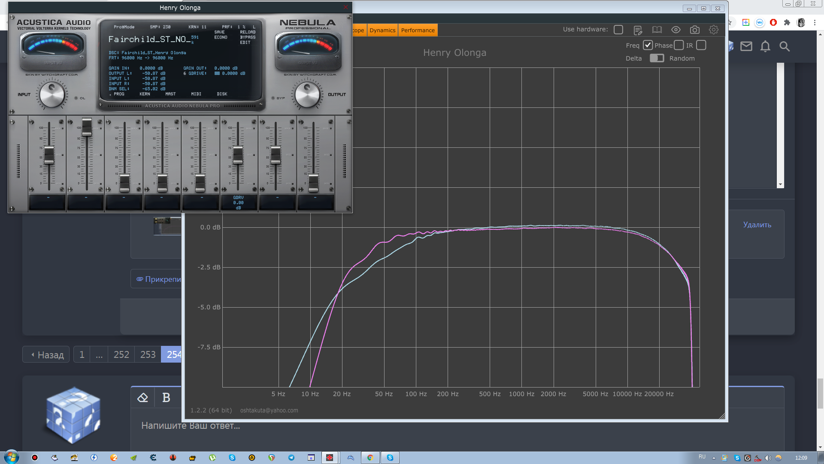This screenshot has width=824, height=464.
Task: Click the forum post scrollbar down arrow
Action: click(x=780, y=184)
